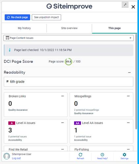
Task: Click the red A level badge
Action: tap(12, 123)
